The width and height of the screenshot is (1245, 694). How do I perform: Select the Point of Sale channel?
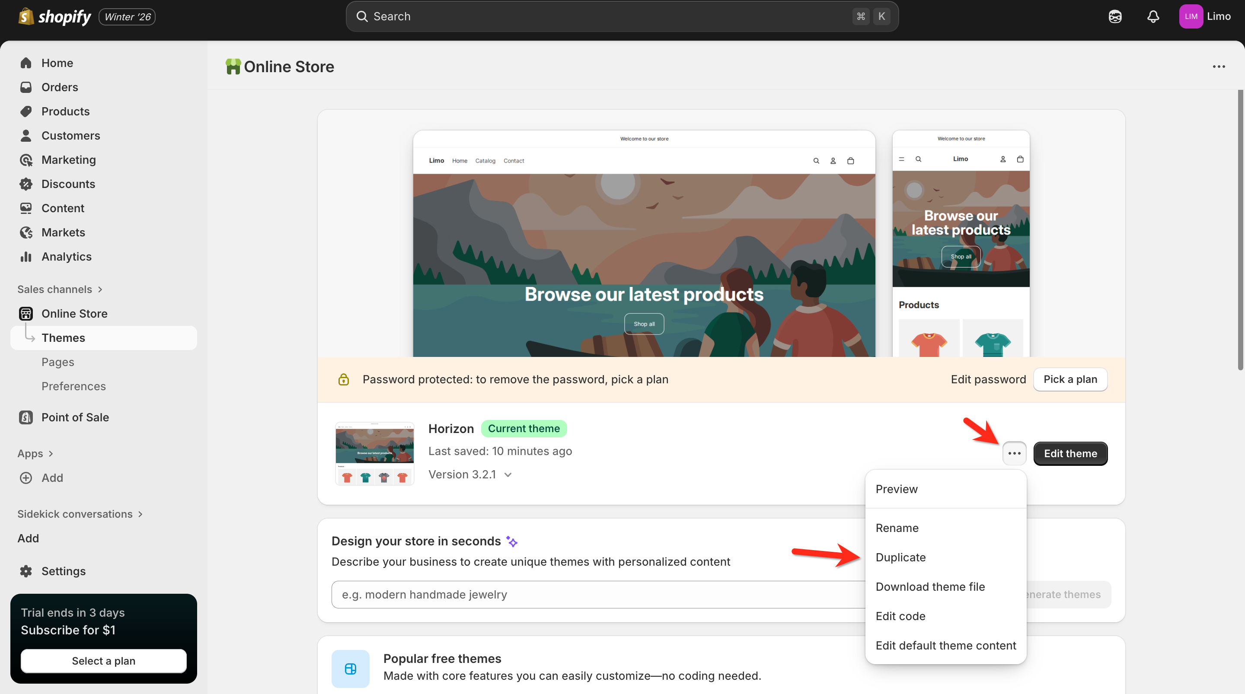point(75,417)
